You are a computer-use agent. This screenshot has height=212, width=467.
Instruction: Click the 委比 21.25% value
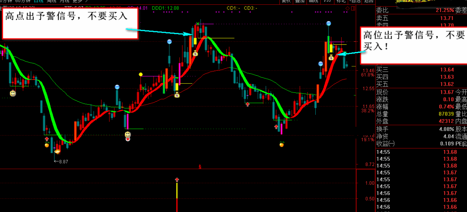445,10
